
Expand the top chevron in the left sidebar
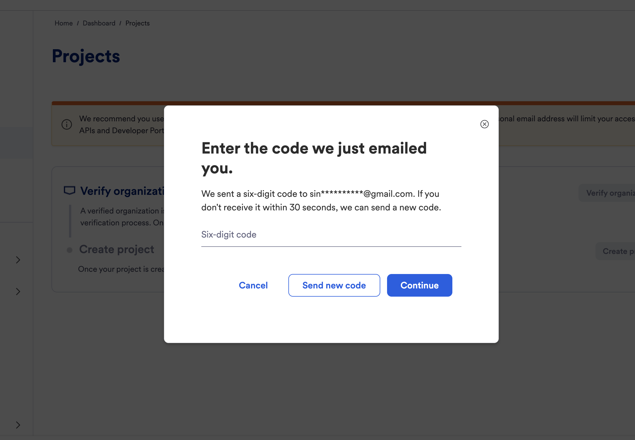click(x=18, y=260)
